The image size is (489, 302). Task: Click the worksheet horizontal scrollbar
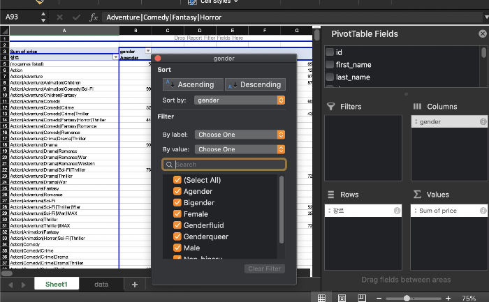coord(7,273)
